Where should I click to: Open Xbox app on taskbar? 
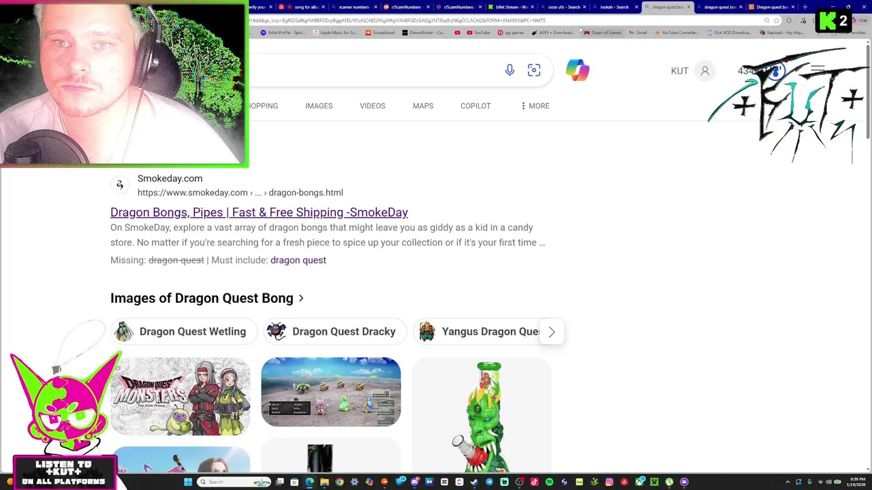click(640, 482)
